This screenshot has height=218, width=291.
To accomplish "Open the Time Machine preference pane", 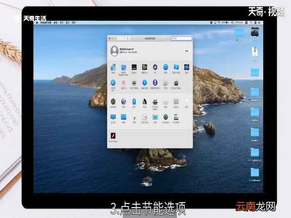I will (x=165, y=117).
